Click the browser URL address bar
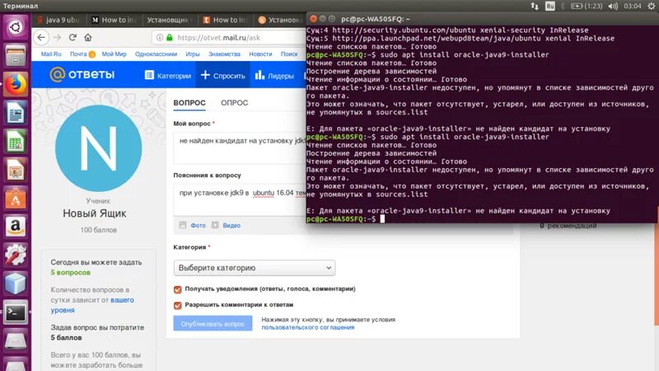 229,37
